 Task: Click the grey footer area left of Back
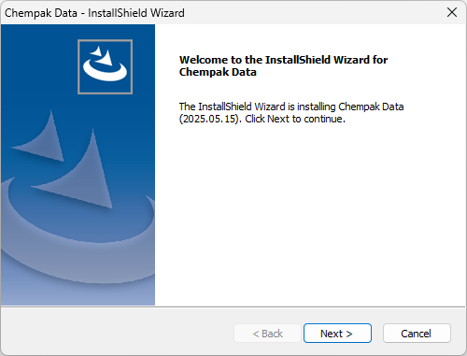pos(118,334)
